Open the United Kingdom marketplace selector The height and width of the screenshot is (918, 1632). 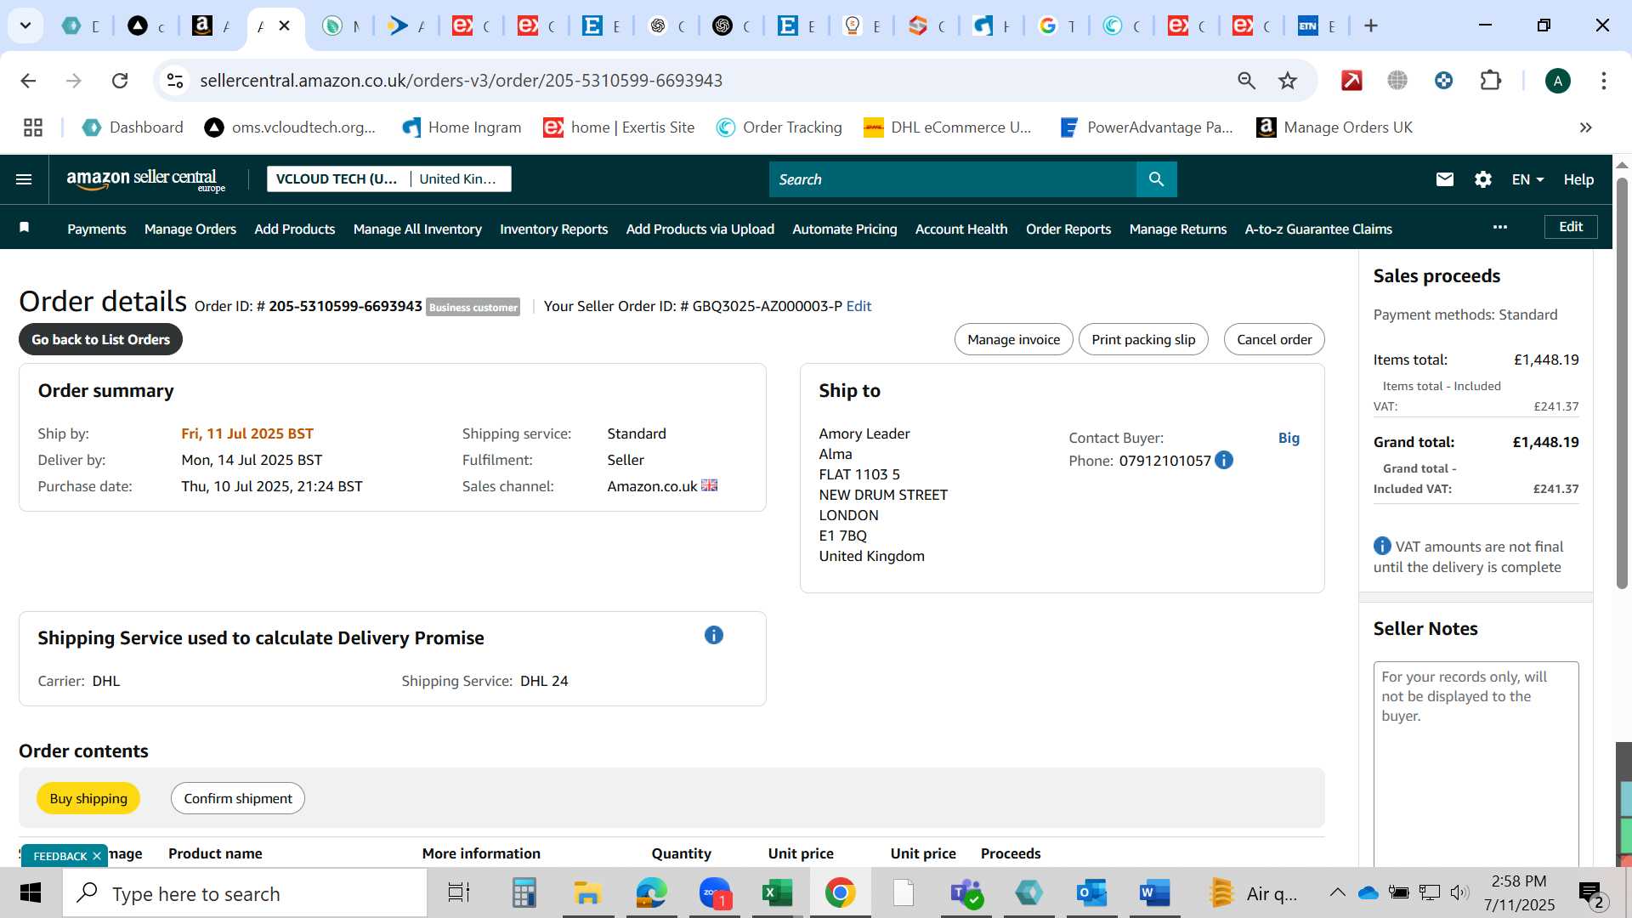[459, 178]
